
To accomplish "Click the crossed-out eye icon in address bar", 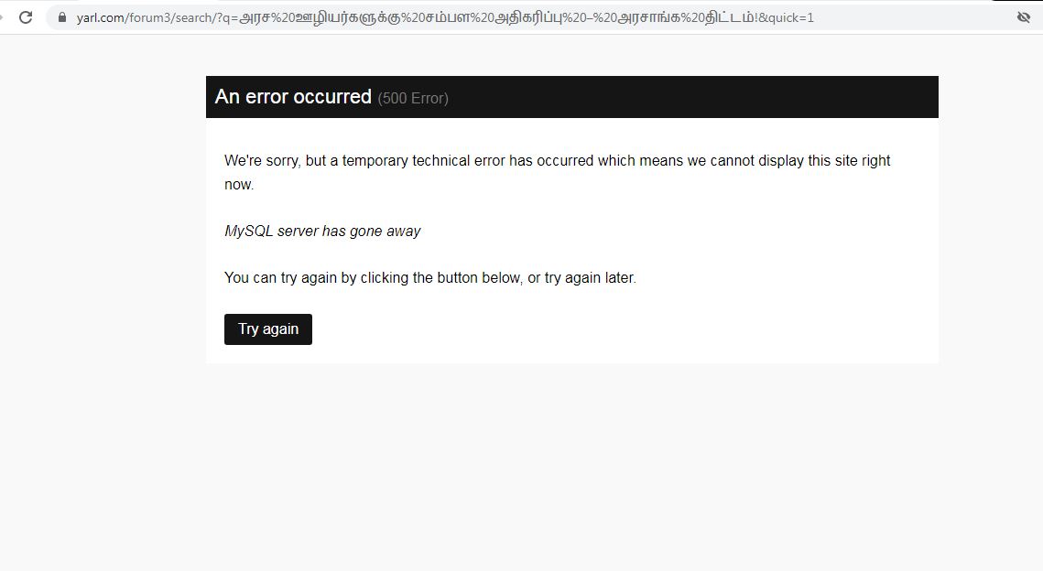I will tap(1023, 17).
